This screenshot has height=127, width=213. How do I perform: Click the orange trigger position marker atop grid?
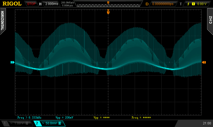click(x=108, y=12)
